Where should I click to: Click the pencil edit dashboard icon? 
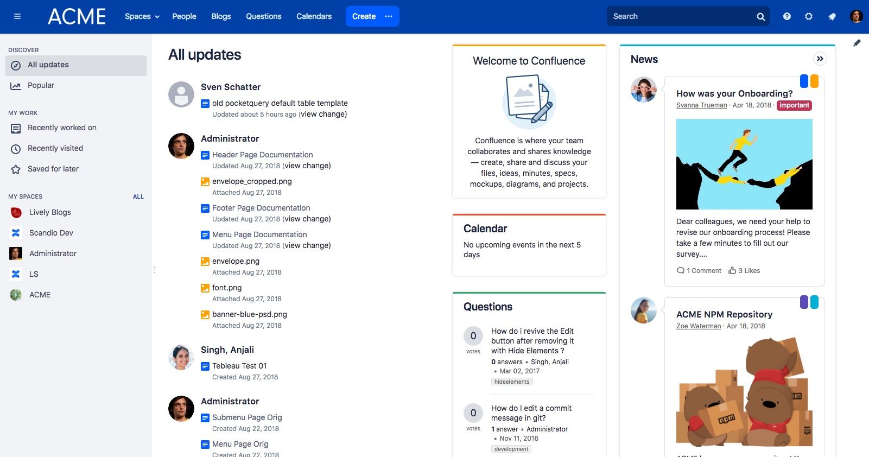[x=857, y=43]
